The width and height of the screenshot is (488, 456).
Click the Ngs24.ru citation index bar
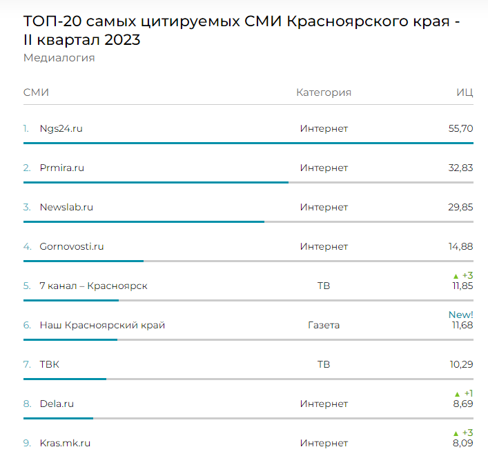248,143
